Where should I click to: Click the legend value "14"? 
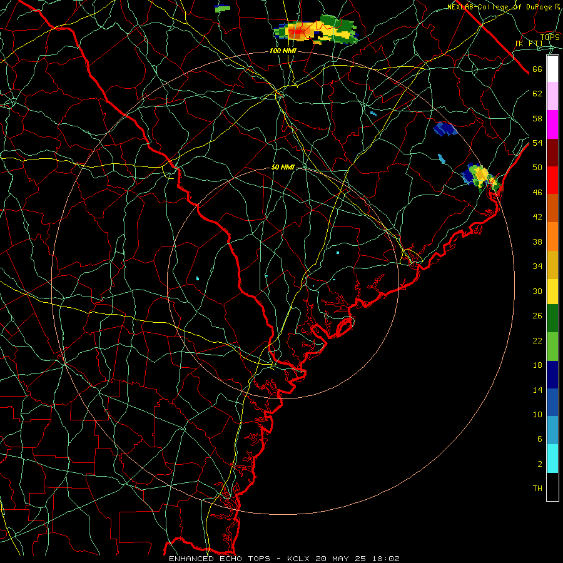coord(537,390)
